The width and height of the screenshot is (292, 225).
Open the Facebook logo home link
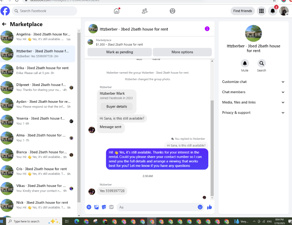pyautogui.click(x=5, y=11)
